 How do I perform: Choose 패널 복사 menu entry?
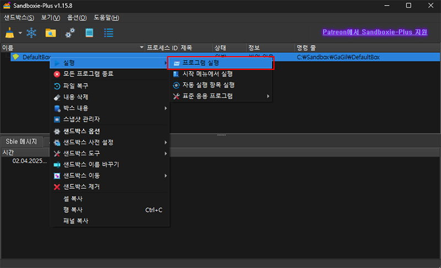click(x=110, y=221)
